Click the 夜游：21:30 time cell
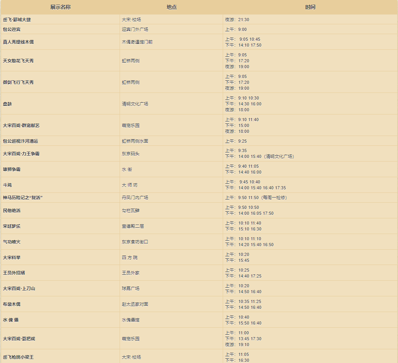Screen dimensions: 398x363 [237, 20]
